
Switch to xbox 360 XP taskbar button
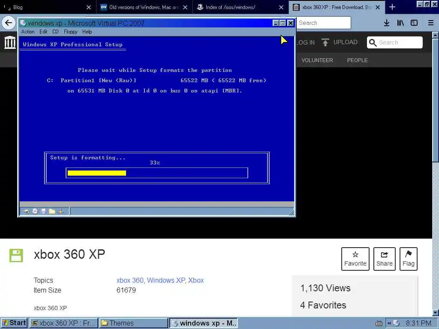(x=63, y=323)
